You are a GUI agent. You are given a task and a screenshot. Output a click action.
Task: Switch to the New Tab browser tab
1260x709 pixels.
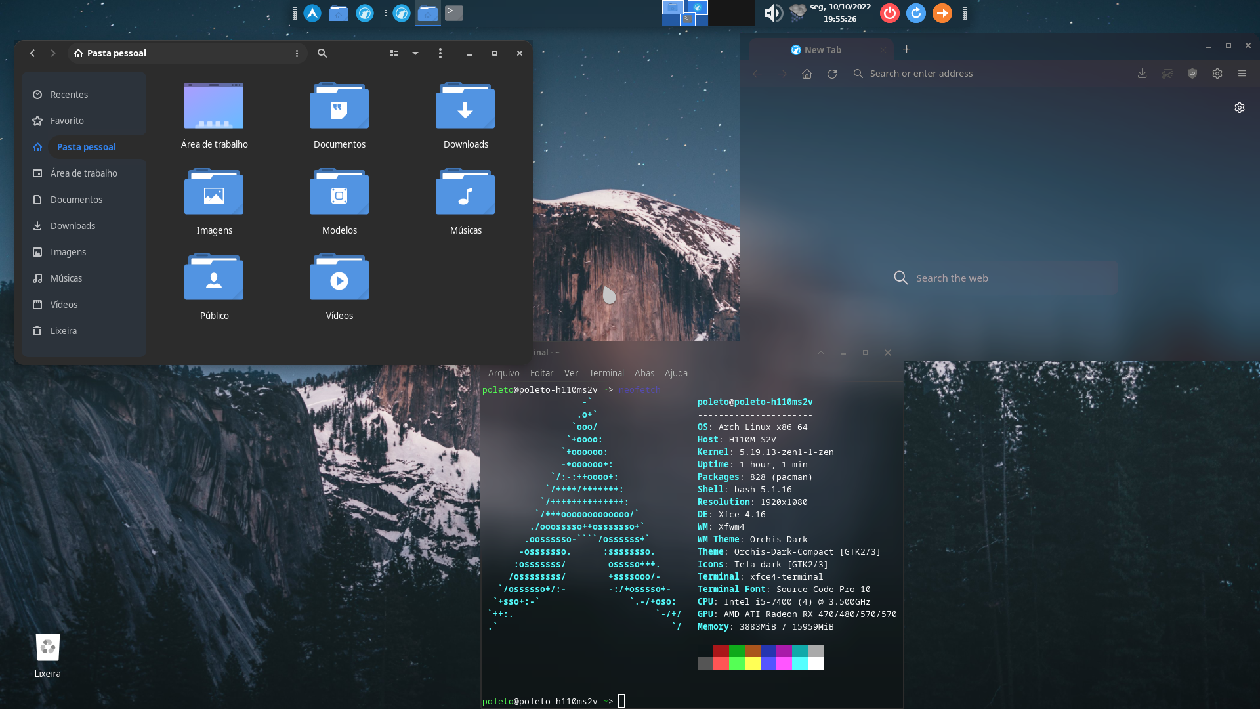824,49
